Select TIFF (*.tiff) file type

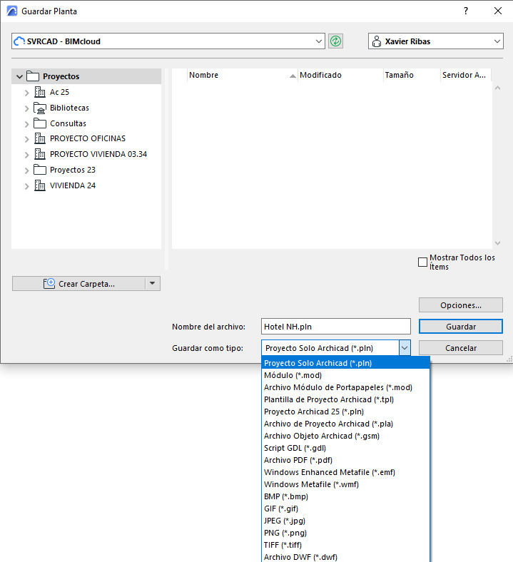(346, 545)
